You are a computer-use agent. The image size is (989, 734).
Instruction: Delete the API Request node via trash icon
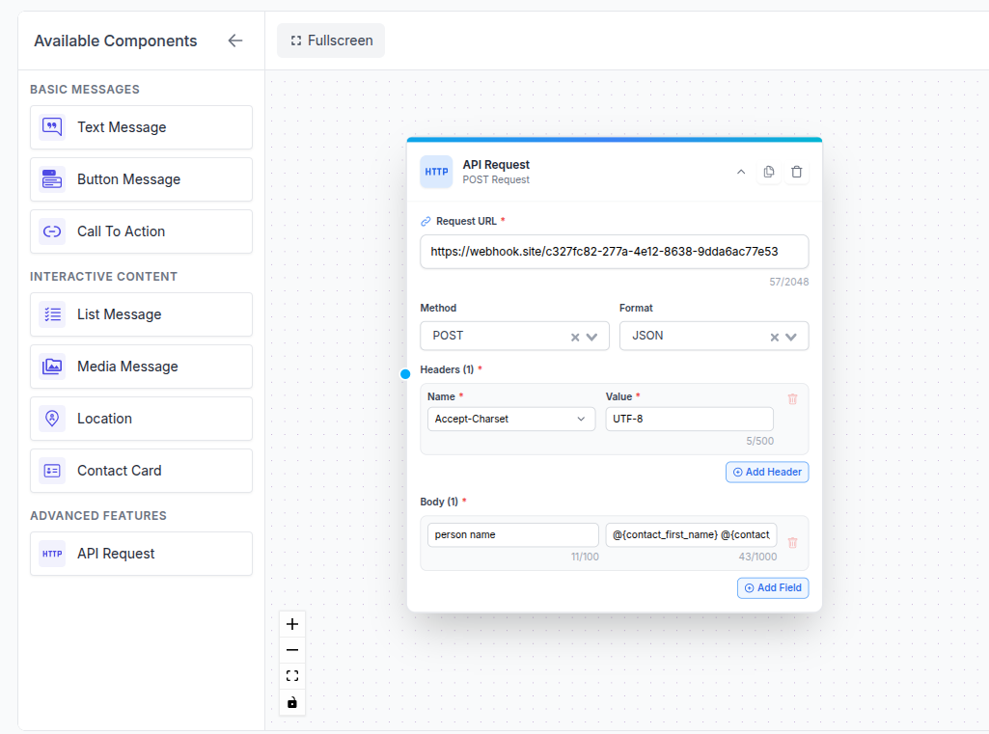pos(796,171)
